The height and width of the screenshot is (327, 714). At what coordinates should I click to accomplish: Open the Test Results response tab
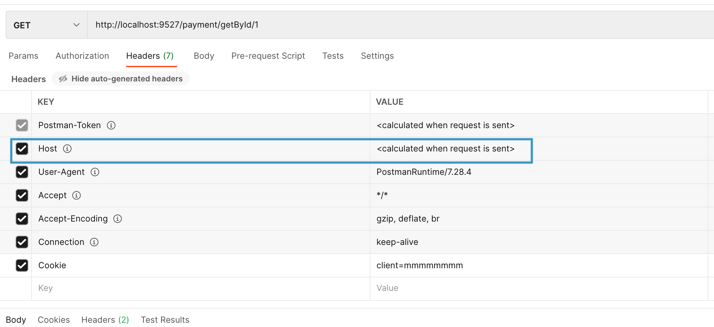click(165, 320)
